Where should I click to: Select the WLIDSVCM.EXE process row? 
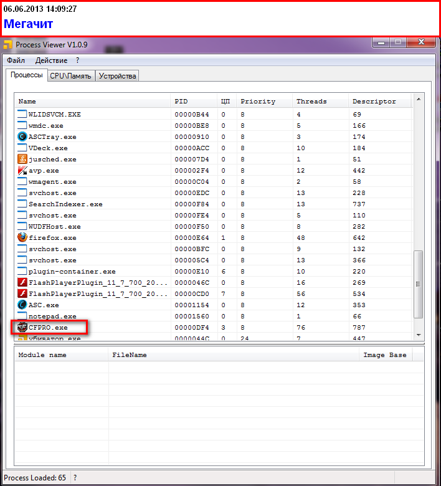[x=213, y=115]
